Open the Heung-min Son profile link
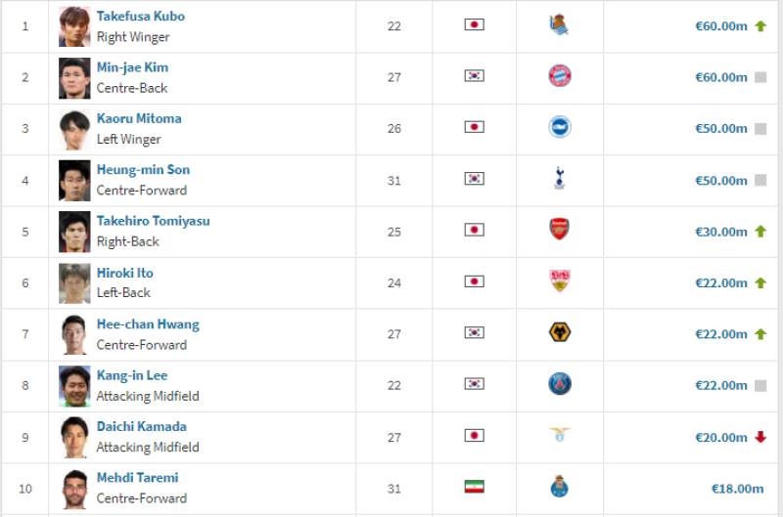The height and width of the screenshot is (517, 783). click(143, 169)
